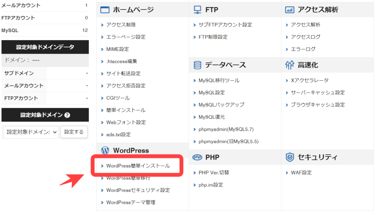
Task: View アクセスログ
Action: click(x=306, y=37)
